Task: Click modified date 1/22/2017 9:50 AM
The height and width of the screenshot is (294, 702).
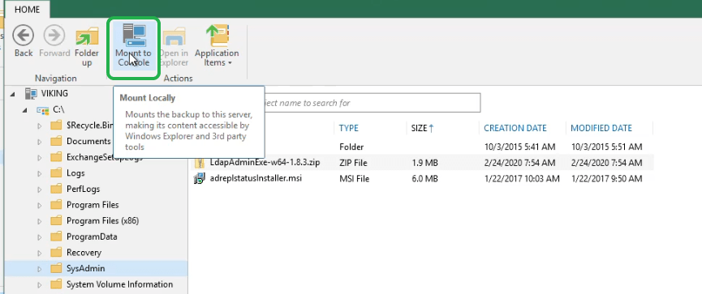Action: point(606,179)
